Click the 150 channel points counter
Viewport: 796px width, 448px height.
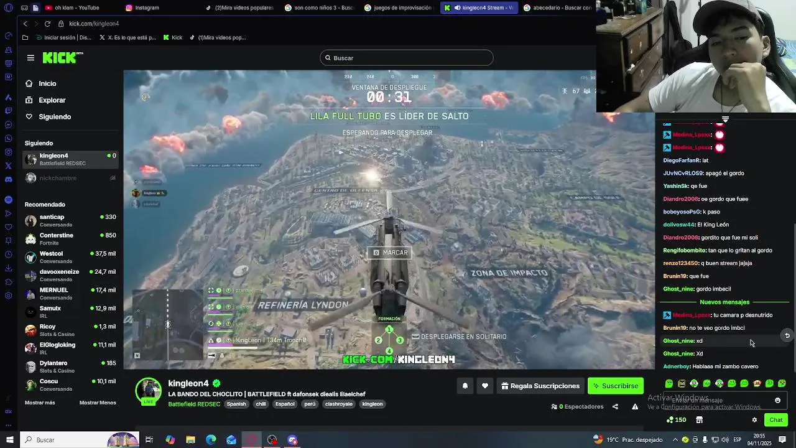[676, 420]
